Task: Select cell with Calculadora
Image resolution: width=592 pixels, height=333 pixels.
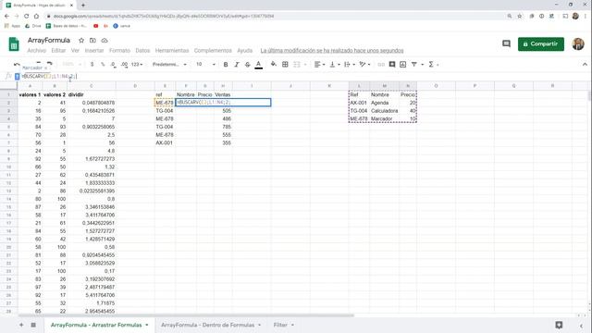Action: 384,111
